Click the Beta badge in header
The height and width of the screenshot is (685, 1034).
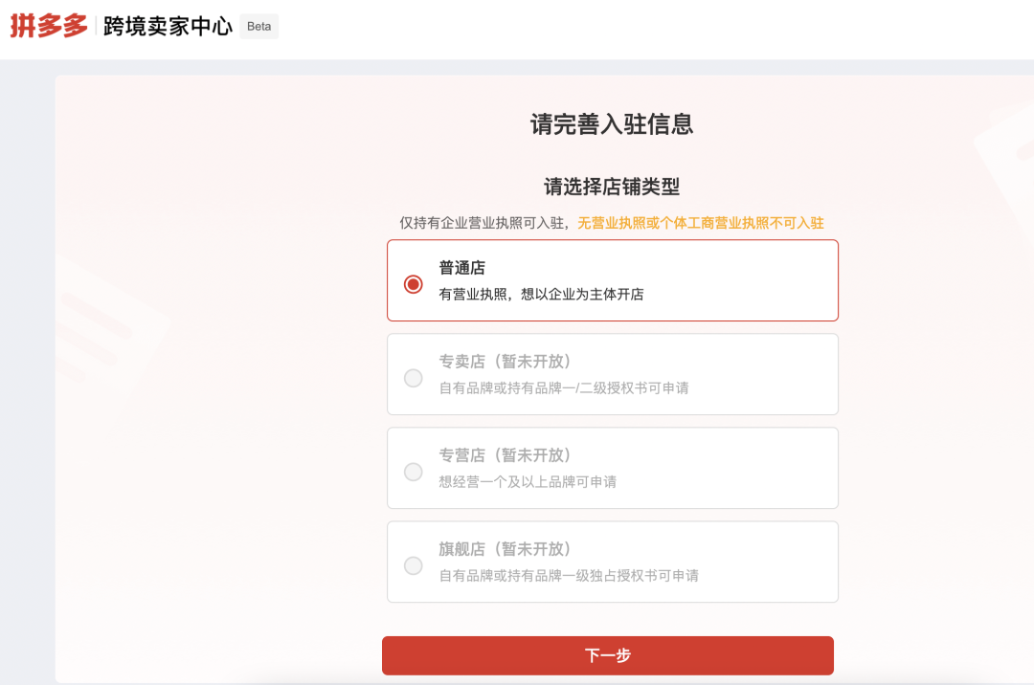click(258, 27)
